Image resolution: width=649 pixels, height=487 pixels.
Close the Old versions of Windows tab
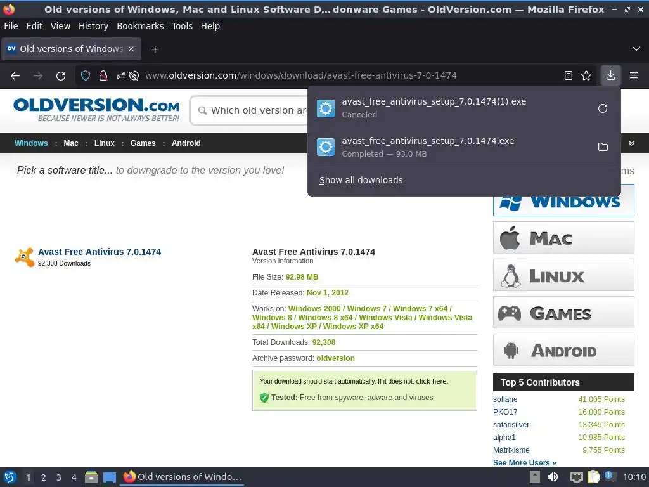pos(131,49)
